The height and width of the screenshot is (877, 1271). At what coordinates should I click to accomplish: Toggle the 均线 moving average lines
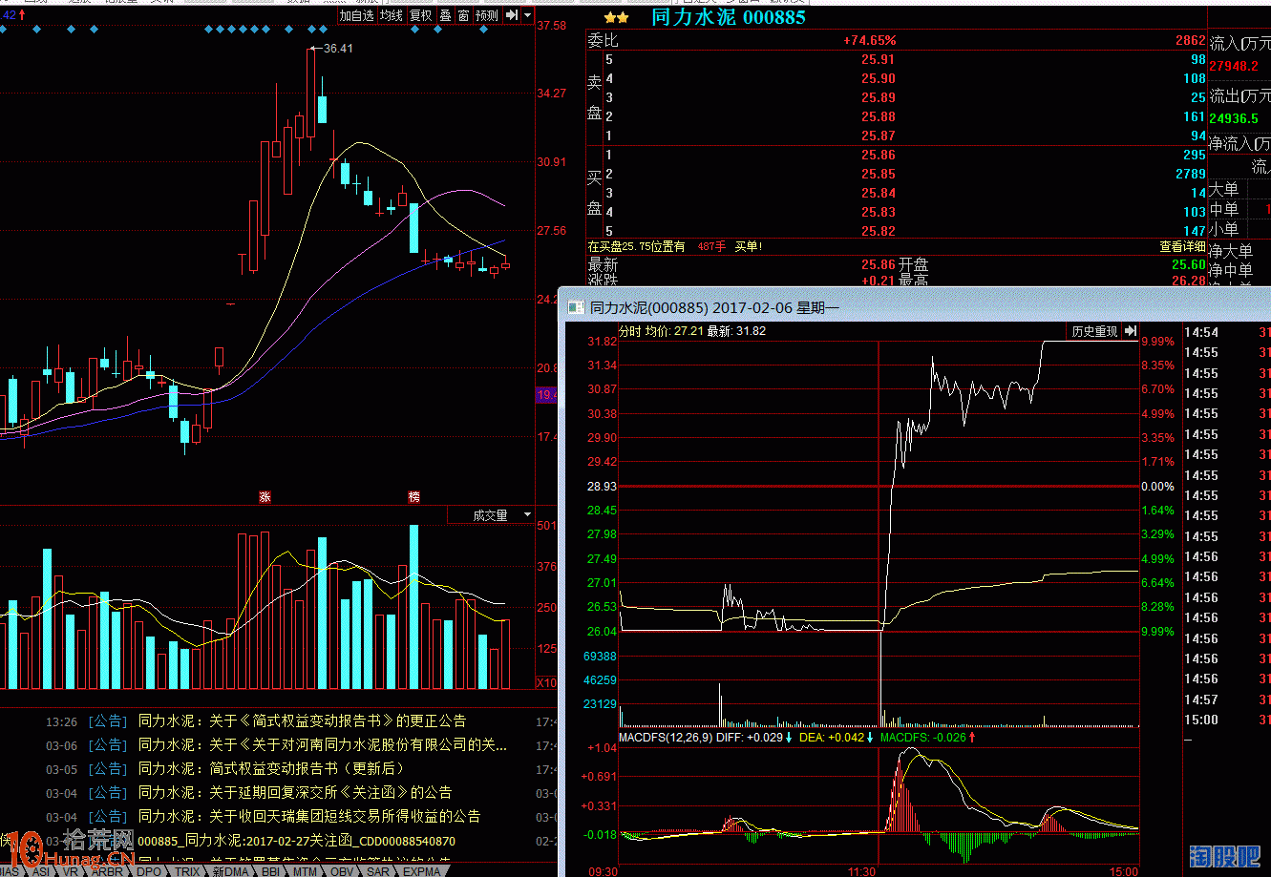(x=392, y=15)
